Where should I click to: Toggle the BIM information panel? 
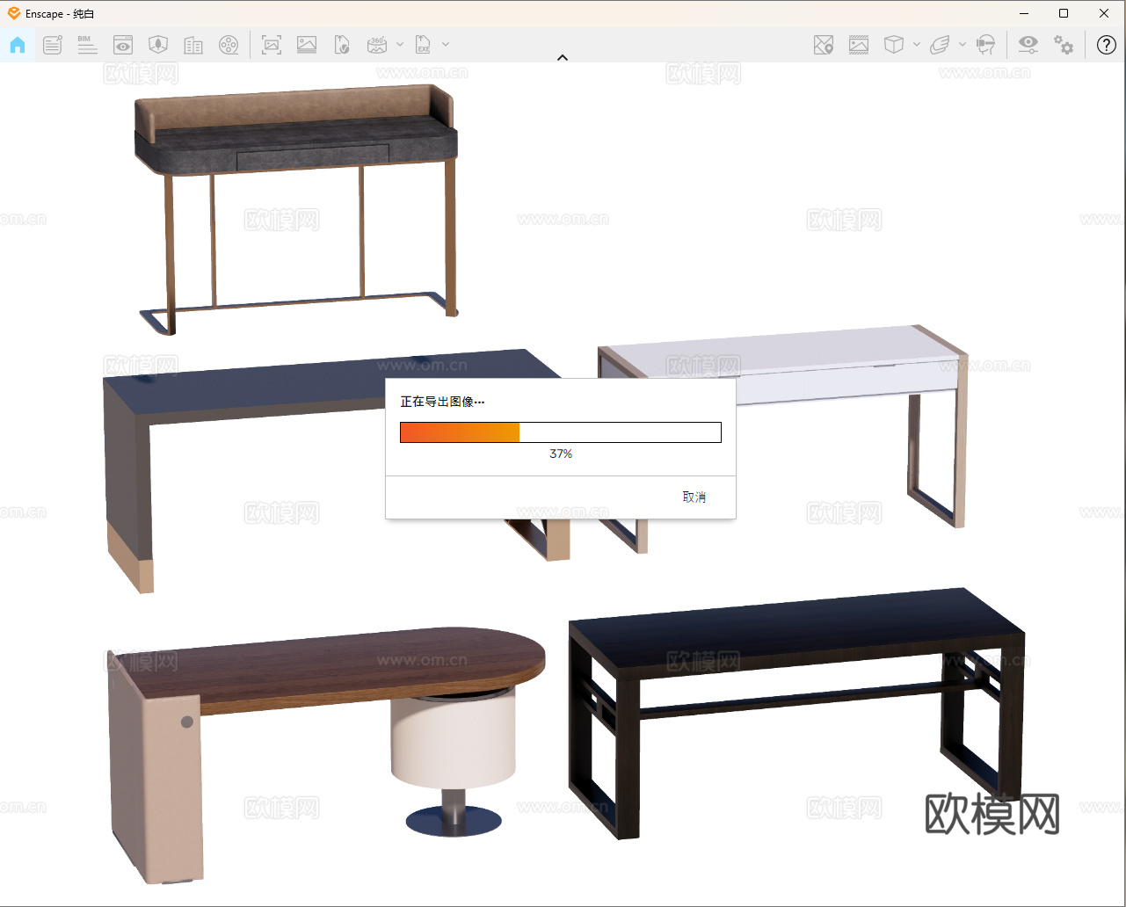87,45
